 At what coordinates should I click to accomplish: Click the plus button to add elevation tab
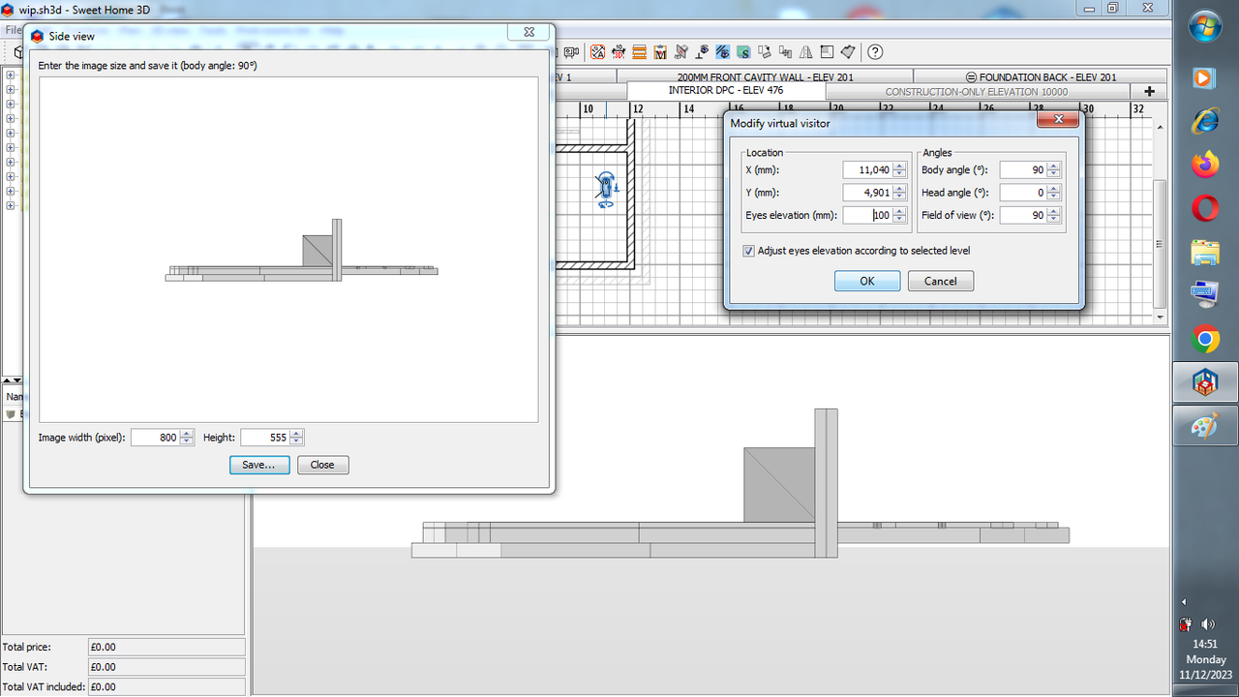click(x=1150, y=90)
